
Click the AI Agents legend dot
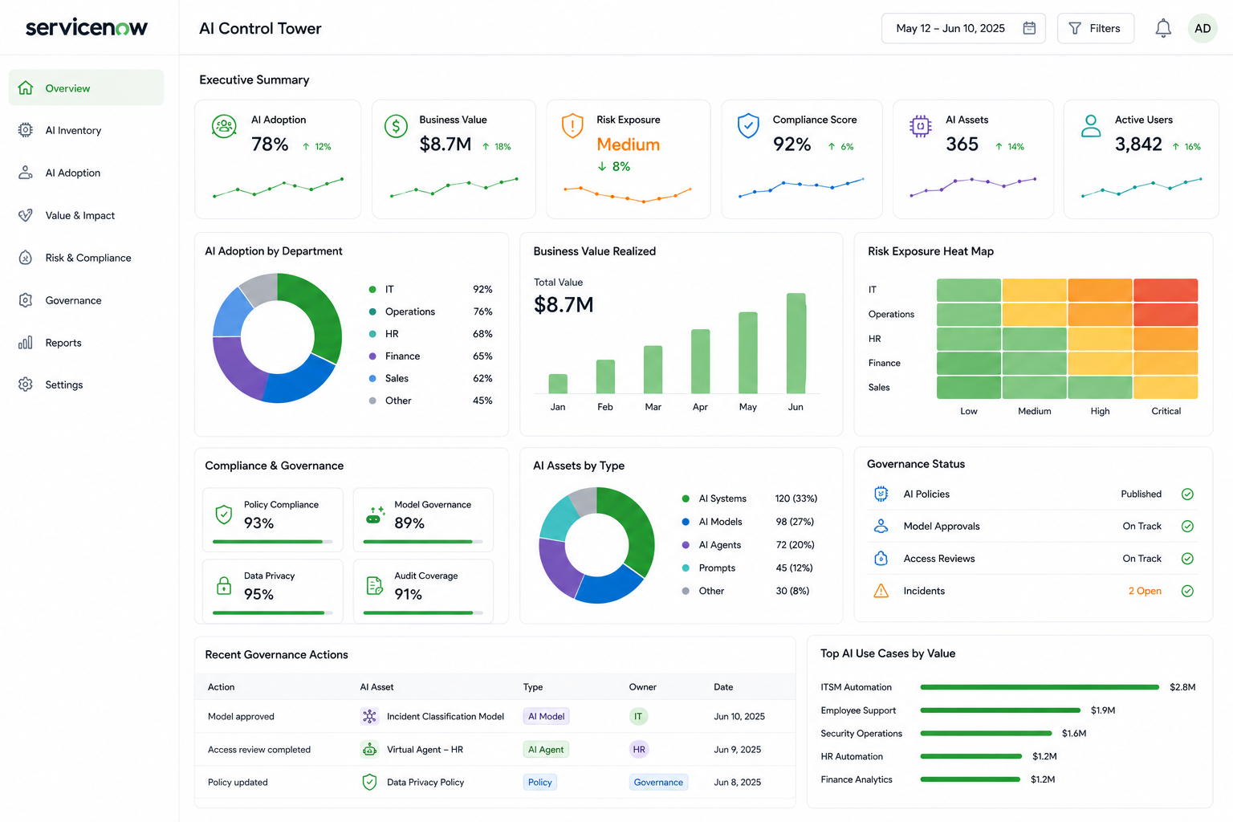click(x=686, y=544)
